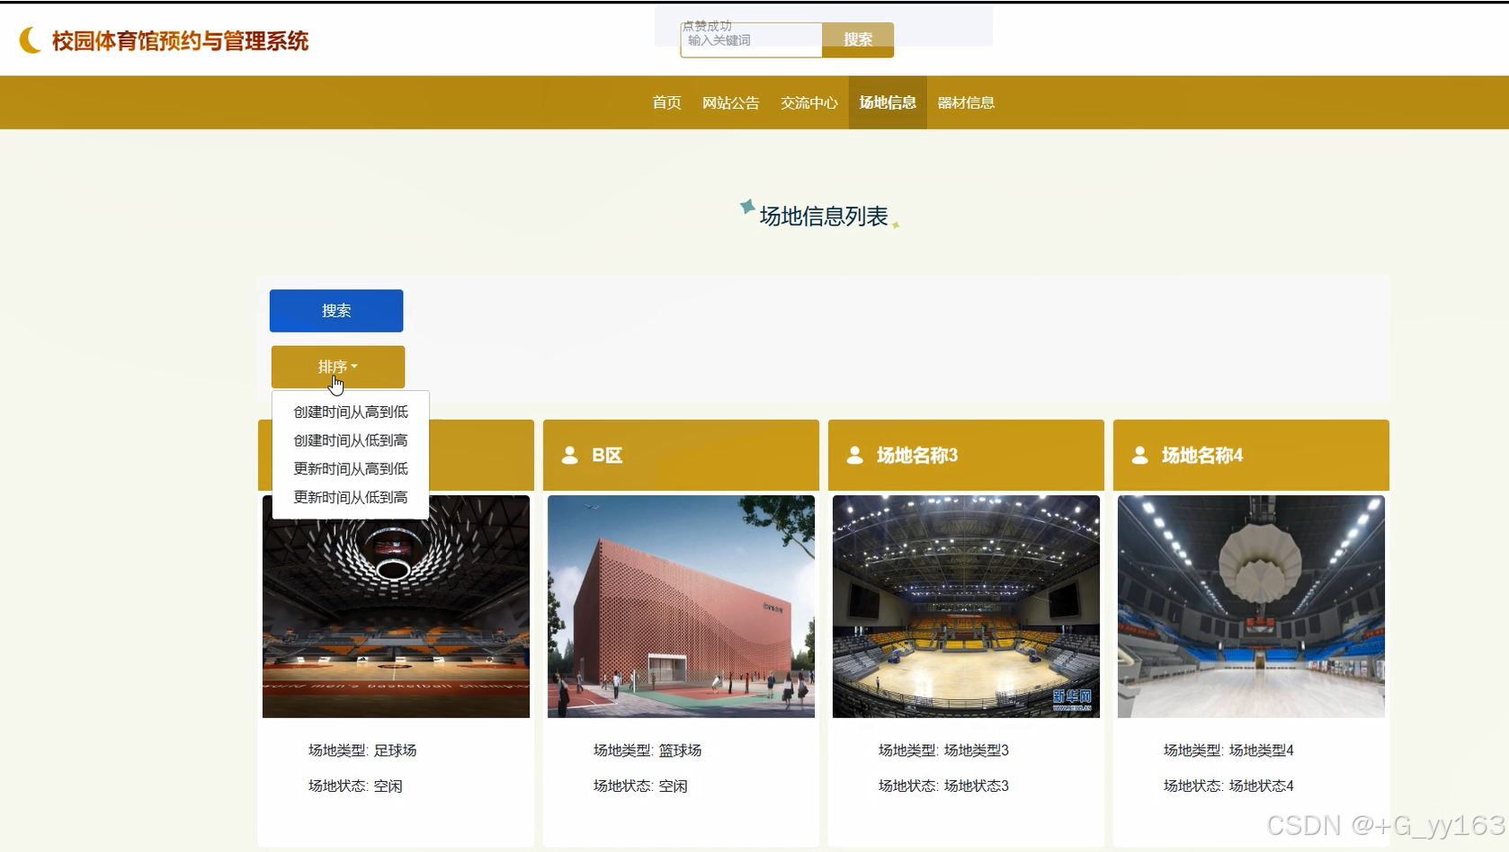The width and height of the screenshot is (1509, 852).
Task: Open the 排序 sort dropdown
Action: (x=338, y=367)
